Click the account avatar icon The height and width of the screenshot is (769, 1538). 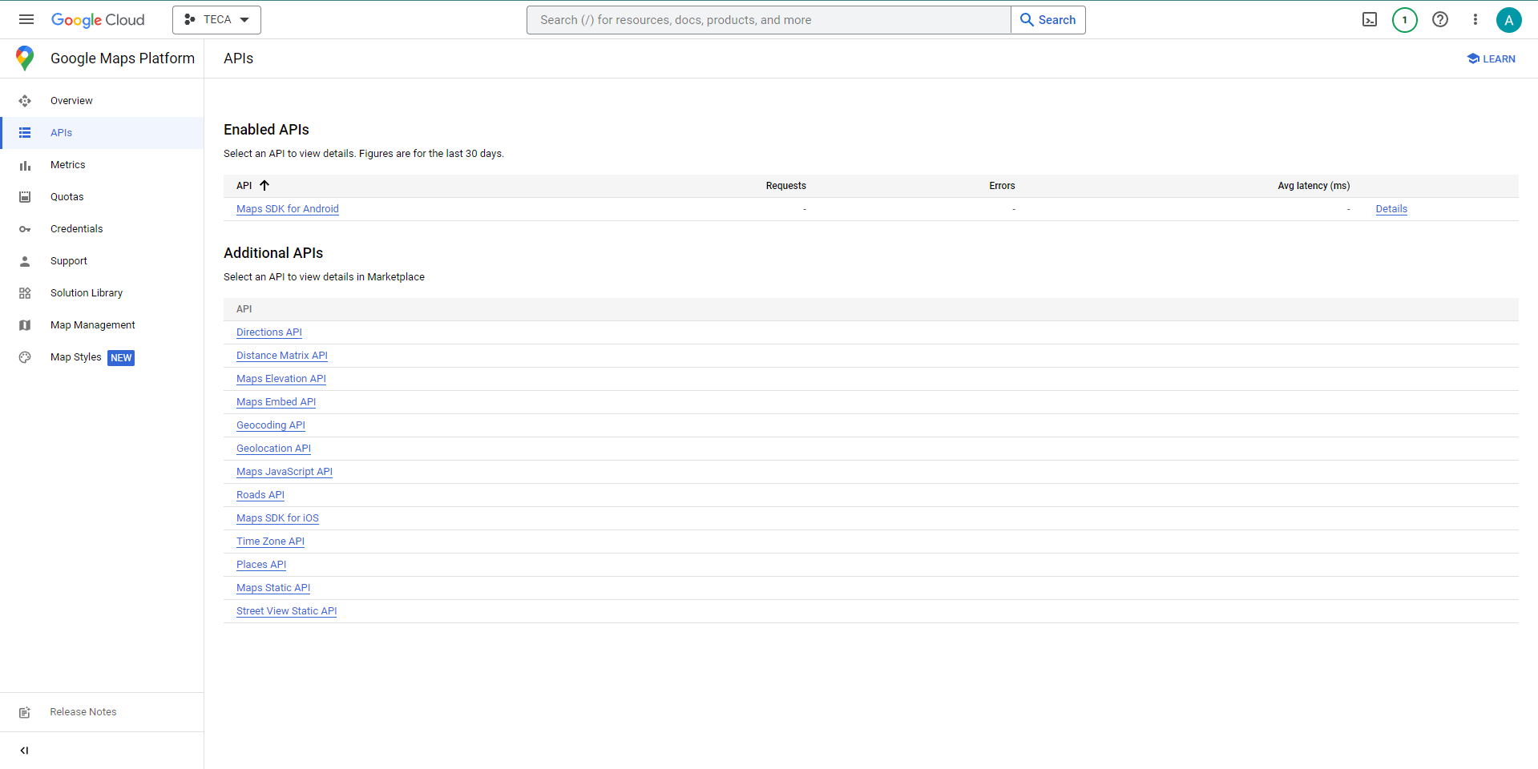[1508, 20]
